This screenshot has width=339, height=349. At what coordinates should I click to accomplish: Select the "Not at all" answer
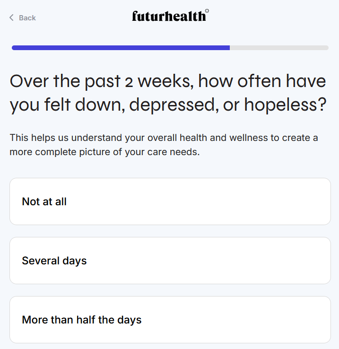[170, 201]
